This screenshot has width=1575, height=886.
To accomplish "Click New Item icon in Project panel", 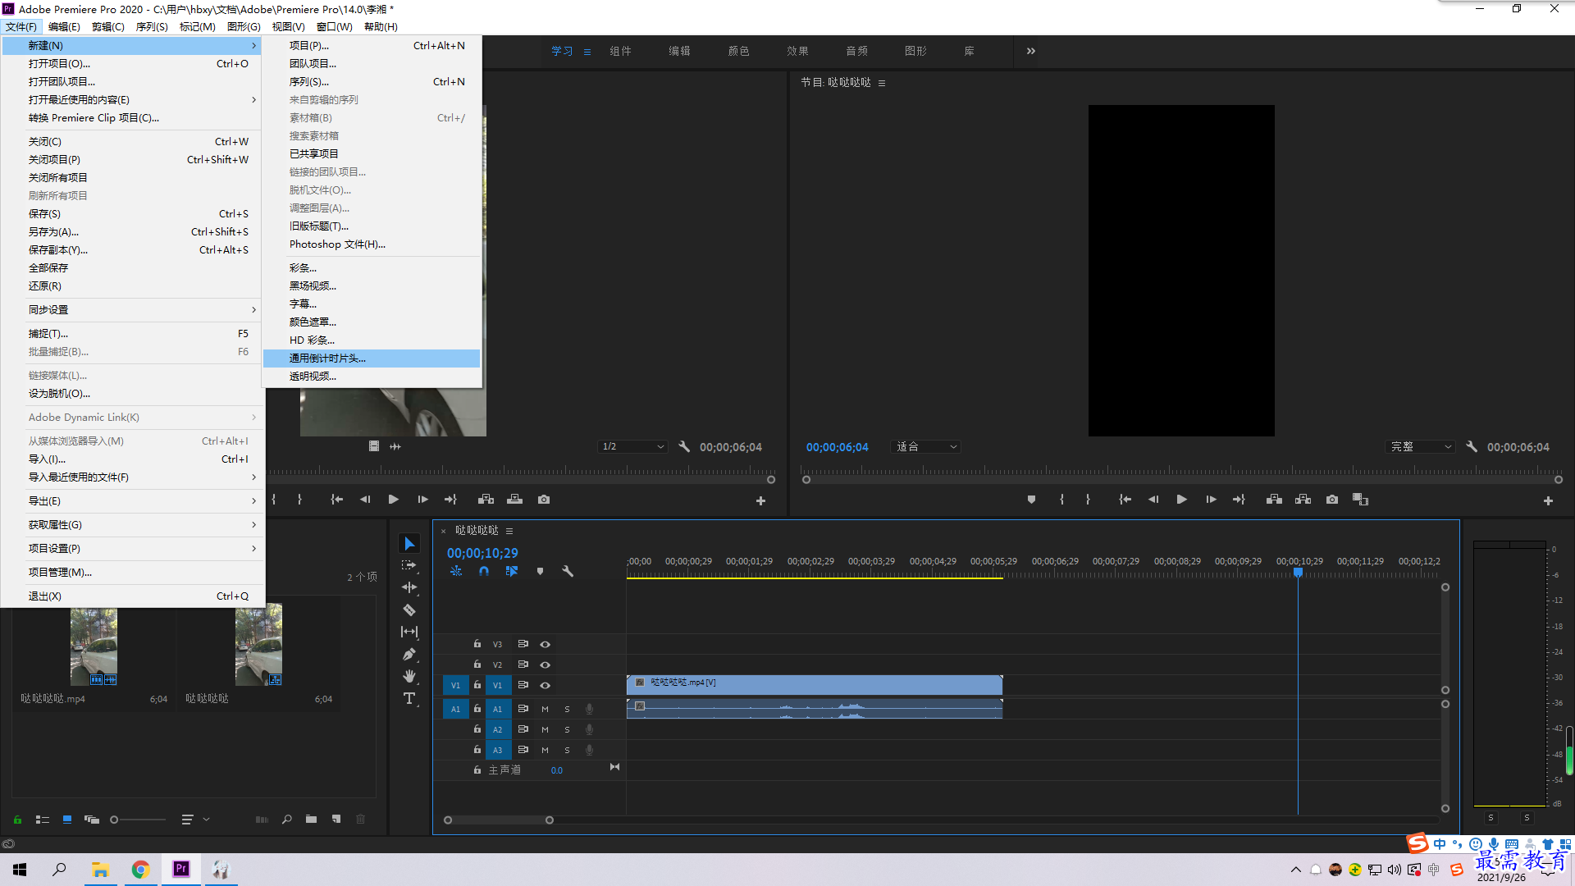I will pos(336,819).
